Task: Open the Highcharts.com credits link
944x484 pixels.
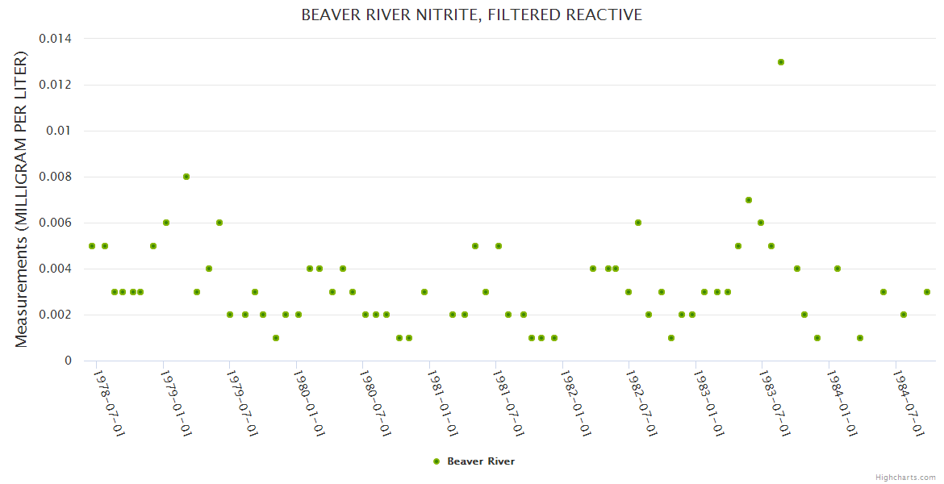Action: pos(905,477)
